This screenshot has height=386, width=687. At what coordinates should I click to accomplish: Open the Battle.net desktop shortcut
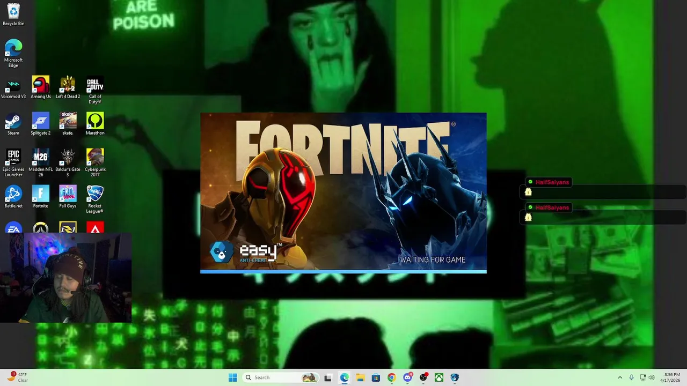click(13, 197)
